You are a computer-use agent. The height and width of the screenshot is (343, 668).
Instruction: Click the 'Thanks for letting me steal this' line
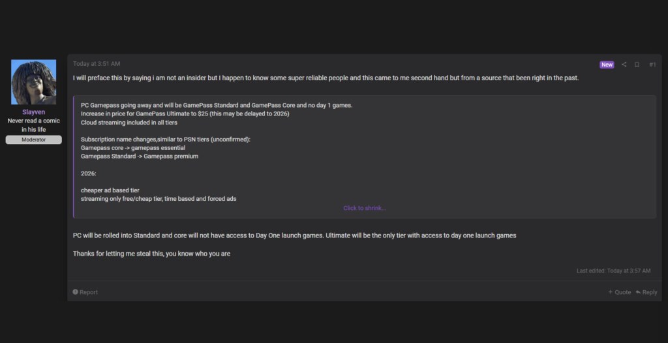tap(151, 254)
